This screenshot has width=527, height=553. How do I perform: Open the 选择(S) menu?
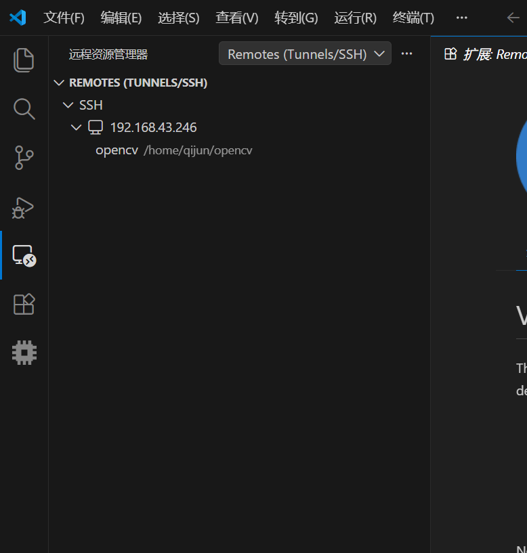179,18
